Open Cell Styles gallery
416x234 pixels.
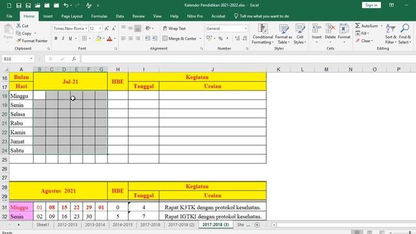pyautogui.click(x=300, y=34)
